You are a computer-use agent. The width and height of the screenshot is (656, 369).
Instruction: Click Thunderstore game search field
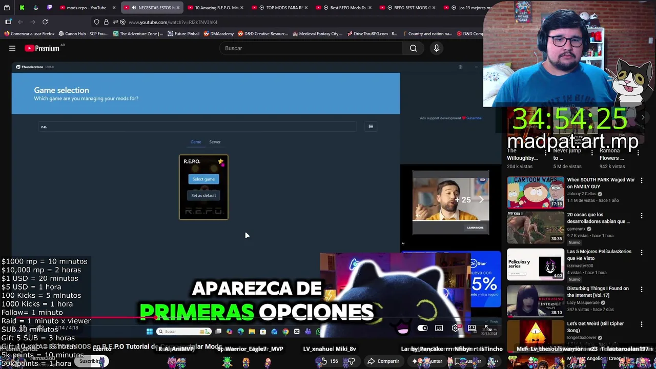tap(197, 127)
